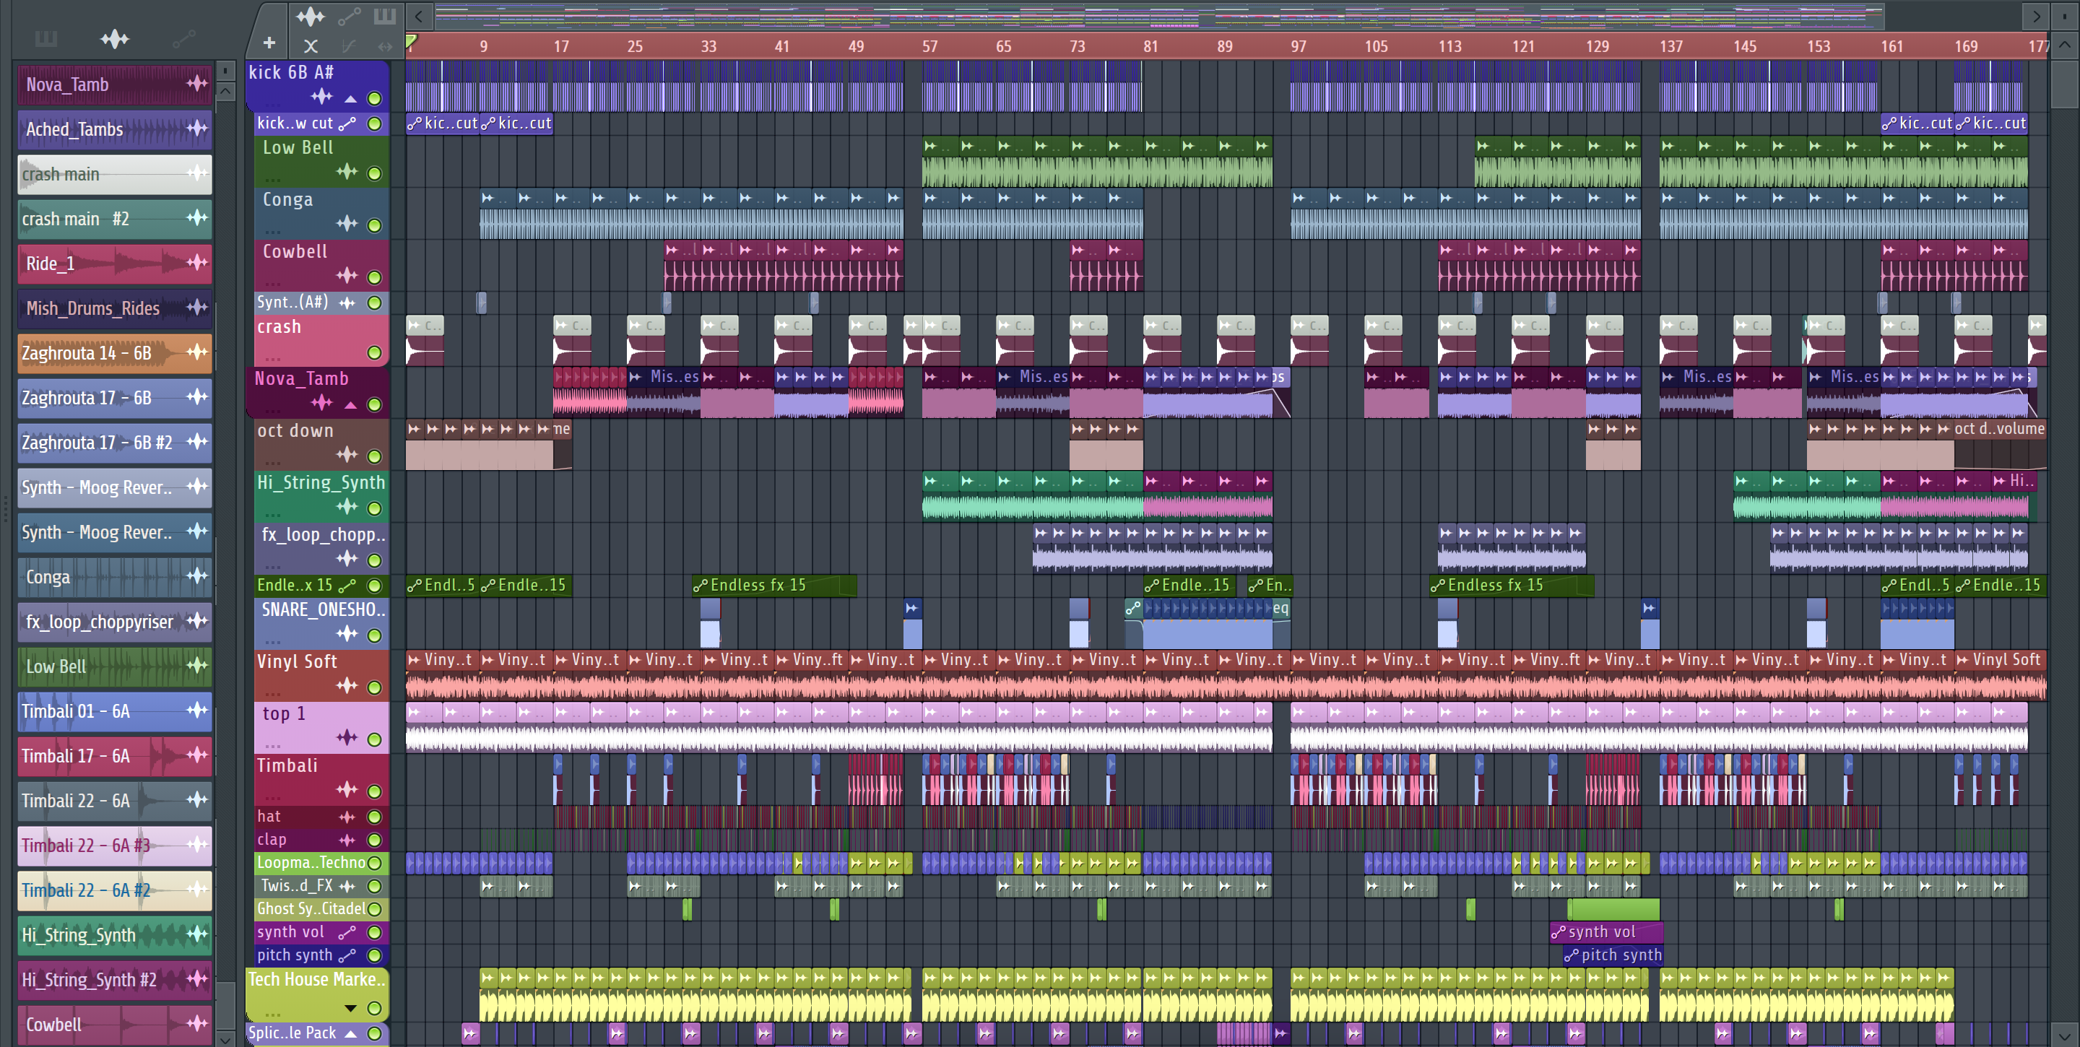Click the playlist vertical scroll-down chevron

[x=2066, y=1035]
